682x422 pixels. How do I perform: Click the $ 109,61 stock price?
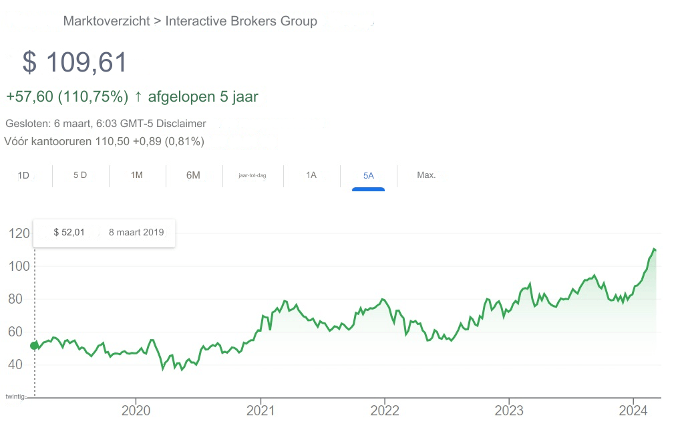click(x=75, y=62)
